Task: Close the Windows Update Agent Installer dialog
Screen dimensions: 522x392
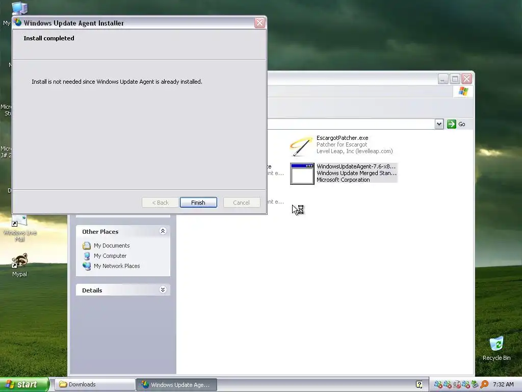Action: coord(259,22)
